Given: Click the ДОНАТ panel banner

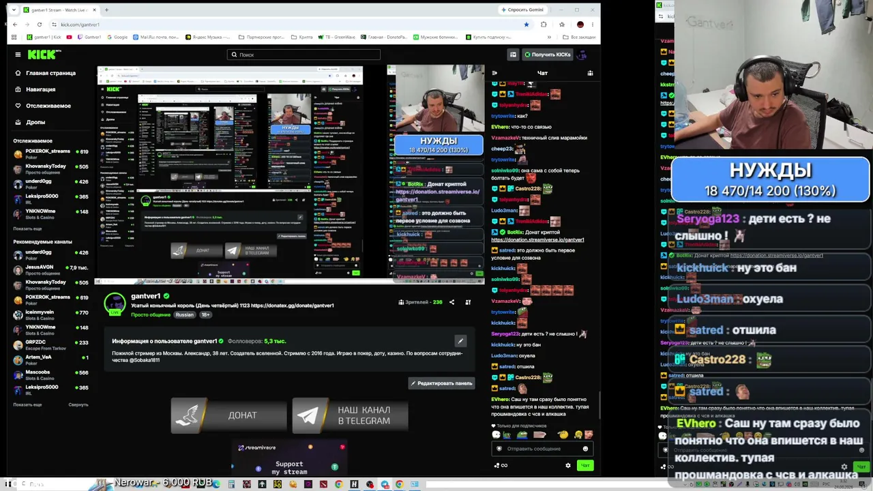Looking at the screenshot, I should point(228,415).
